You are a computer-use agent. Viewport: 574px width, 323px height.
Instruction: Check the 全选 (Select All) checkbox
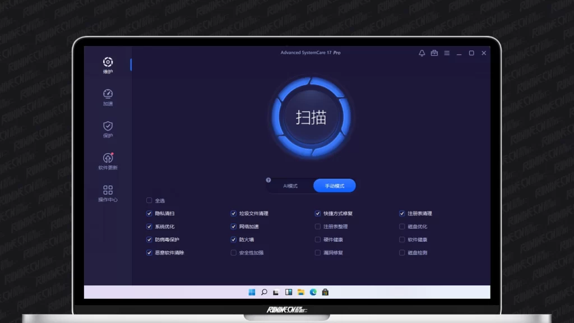pyautogui.click(x=149, y=200)
